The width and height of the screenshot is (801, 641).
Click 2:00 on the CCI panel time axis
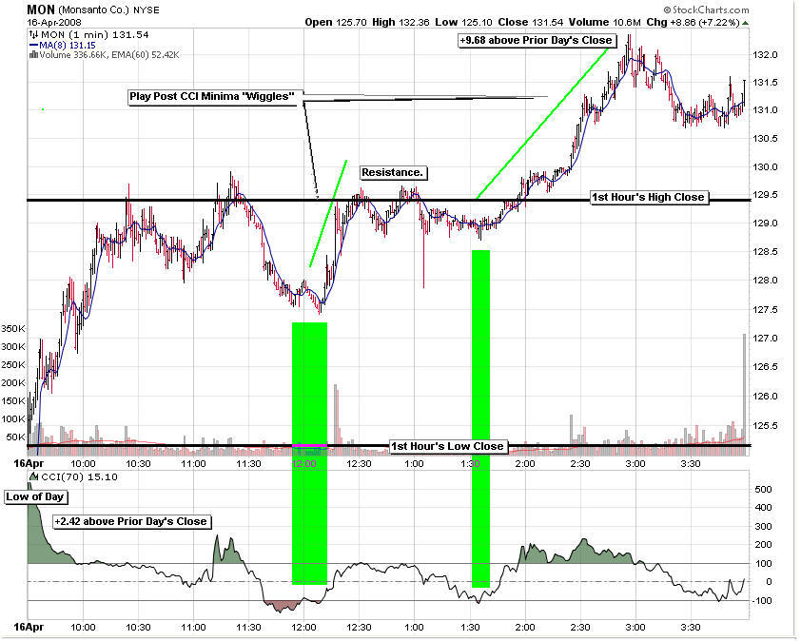[x=525, y=628]
